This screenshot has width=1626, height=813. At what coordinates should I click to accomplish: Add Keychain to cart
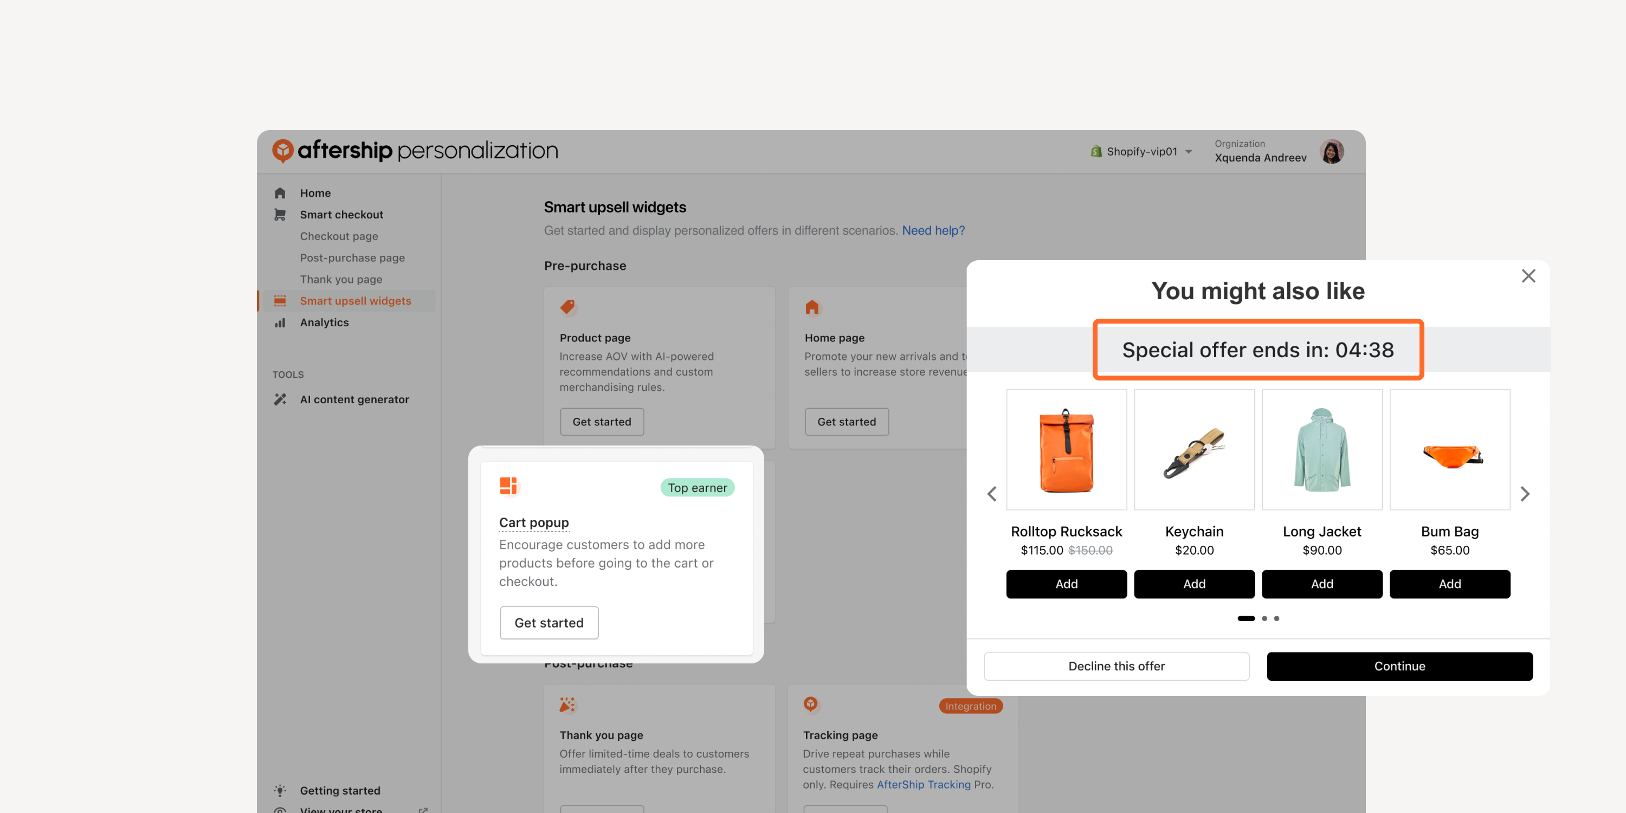tap(1193, 584)
